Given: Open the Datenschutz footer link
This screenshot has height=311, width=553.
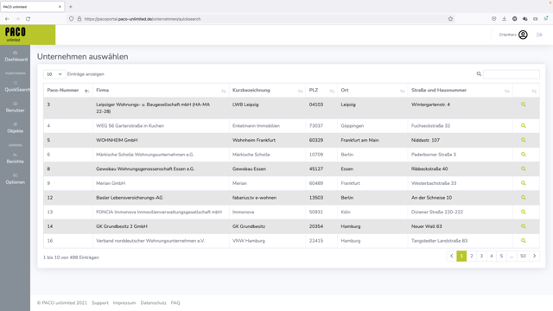Looking at the screenshot, I should (154, 302).
